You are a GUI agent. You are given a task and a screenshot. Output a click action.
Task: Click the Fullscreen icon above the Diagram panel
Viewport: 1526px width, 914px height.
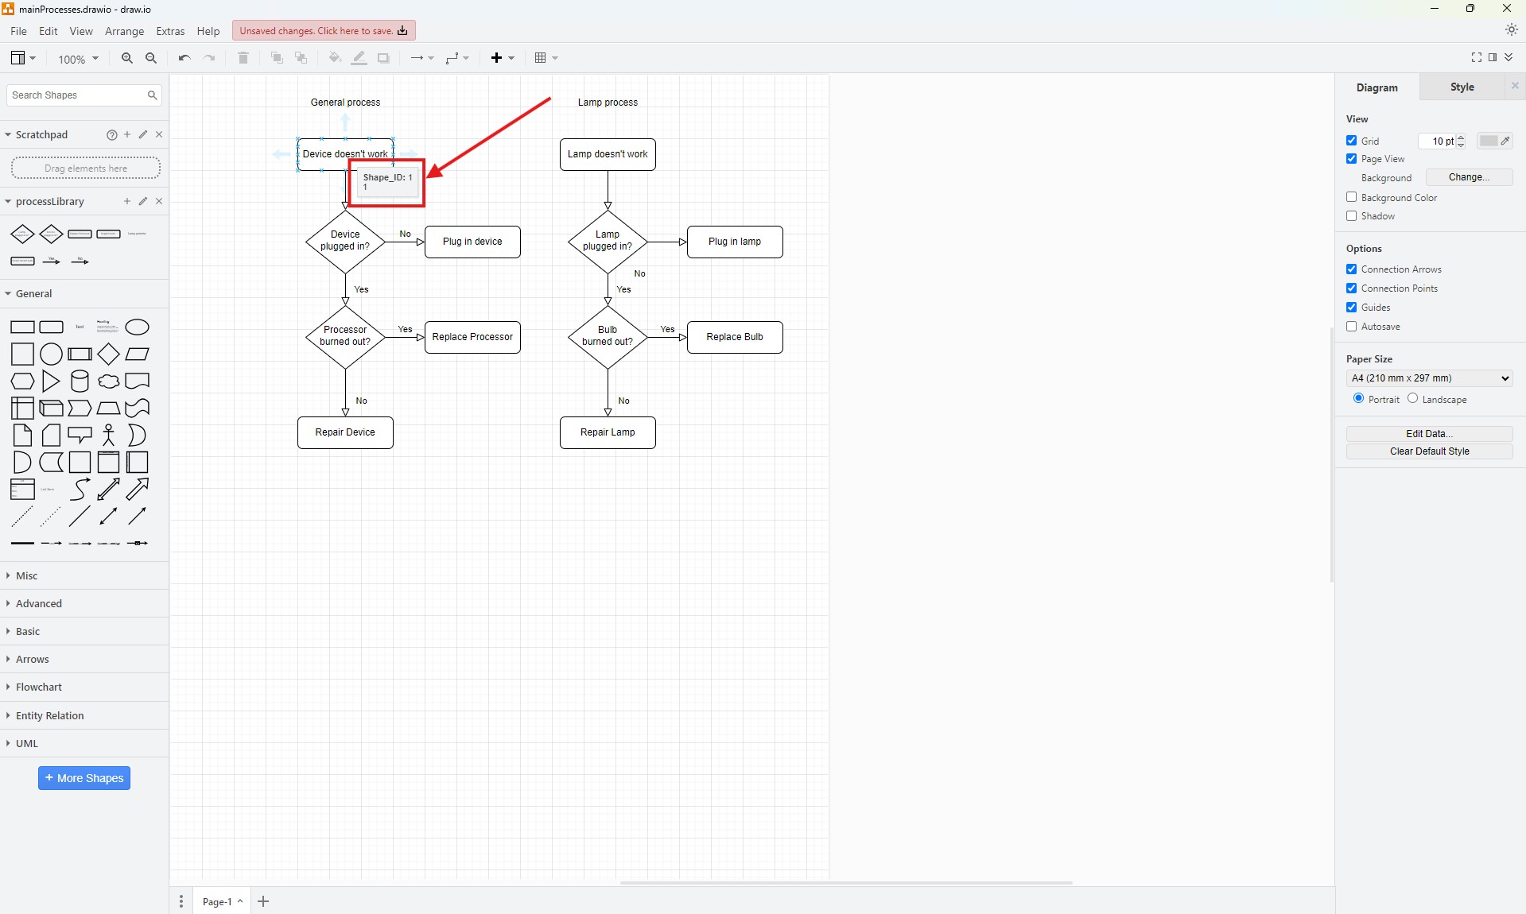(1476, 56)
